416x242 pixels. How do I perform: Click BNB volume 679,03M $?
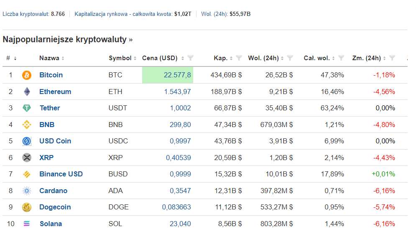tap(276, 125)
